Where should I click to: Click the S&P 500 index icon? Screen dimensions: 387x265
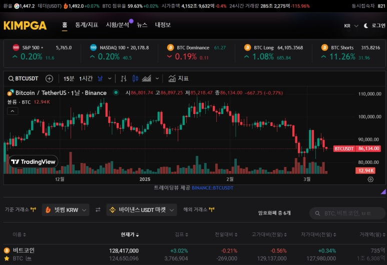(16, 47)
